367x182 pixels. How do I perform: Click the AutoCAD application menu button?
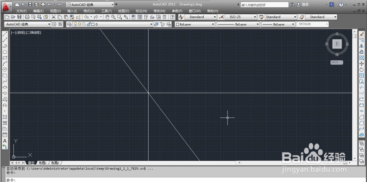click(x=7, y=7)
